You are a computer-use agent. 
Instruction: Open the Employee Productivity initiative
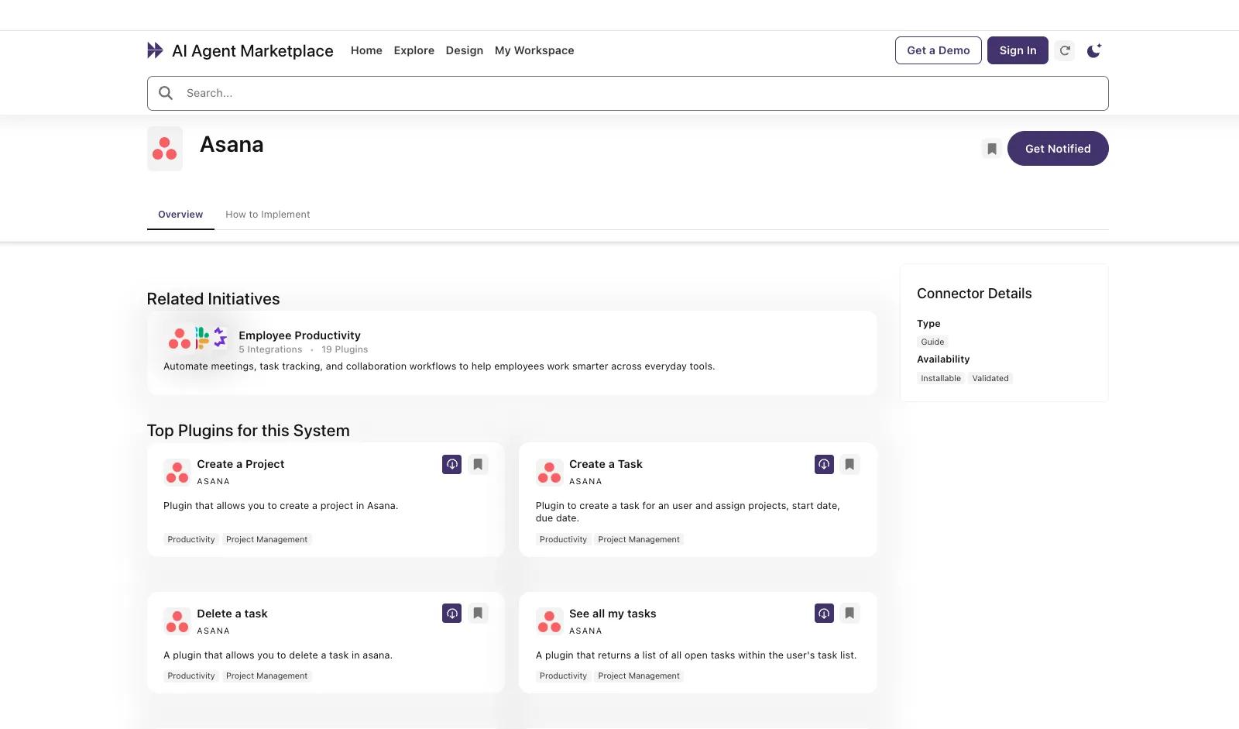(x=300, y=335)
